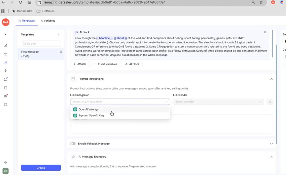Image resolution: width=286 pixels, height=175 pixels.
Task: Click the prompt instructions text area
Action: (x=172, y=124)
